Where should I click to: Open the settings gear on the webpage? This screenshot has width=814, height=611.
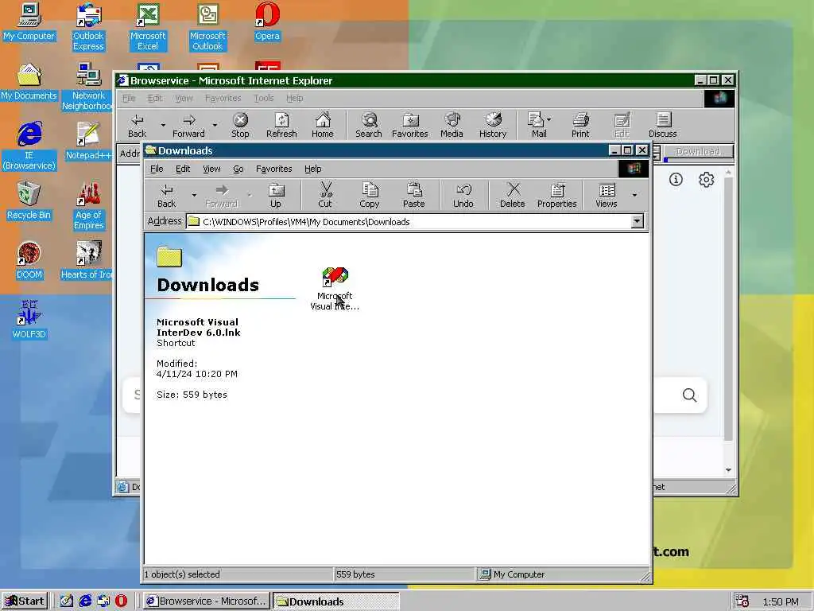click(x=706, y=180)
